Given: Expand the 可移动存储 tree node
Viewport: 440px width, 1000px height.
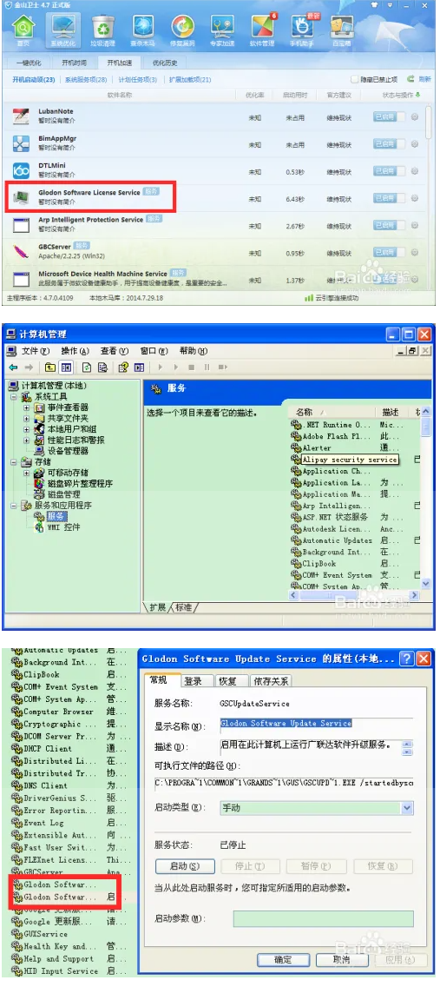Looking at the screenshot, I should click(x=27, y=473).
